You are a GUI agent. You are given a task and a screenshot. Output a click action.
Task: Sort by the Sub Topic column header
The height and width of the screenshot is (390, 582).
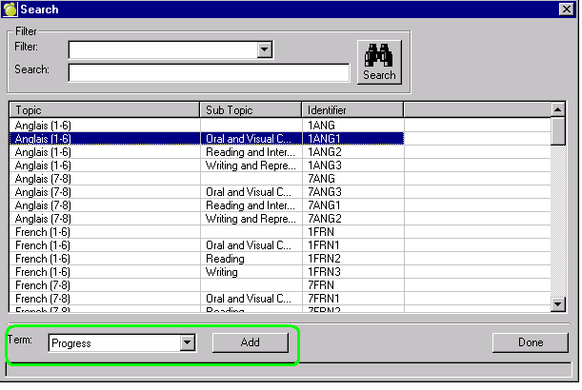coord(251,110)
